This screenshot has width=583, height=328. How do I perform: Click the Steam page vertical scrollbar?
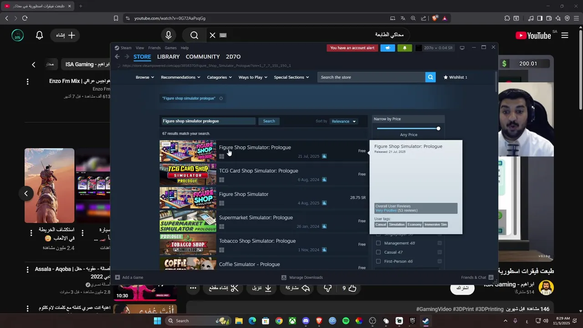point(496,82)
